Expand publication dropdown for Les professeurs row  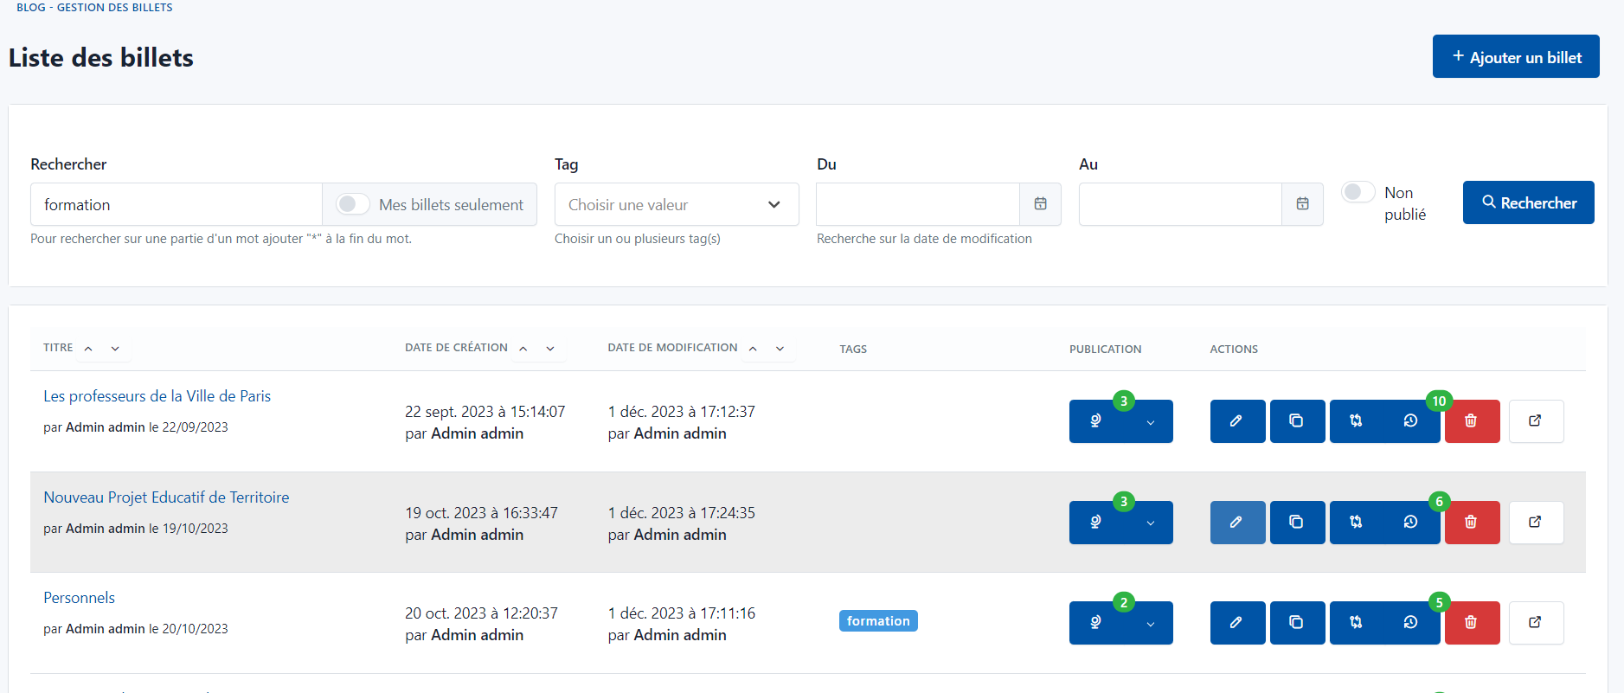click(x=1150, y=422)
